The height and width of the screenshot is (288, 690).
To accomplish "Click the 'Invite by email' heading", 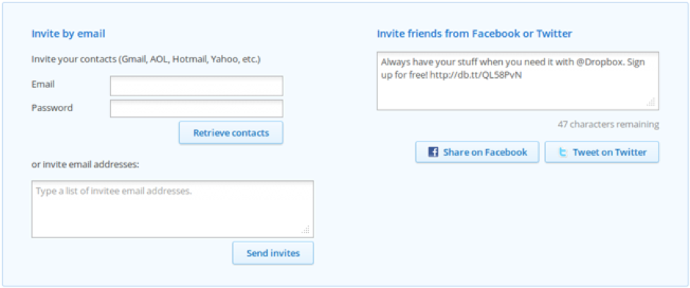I will pyautogui.click(x=68, y=34).
